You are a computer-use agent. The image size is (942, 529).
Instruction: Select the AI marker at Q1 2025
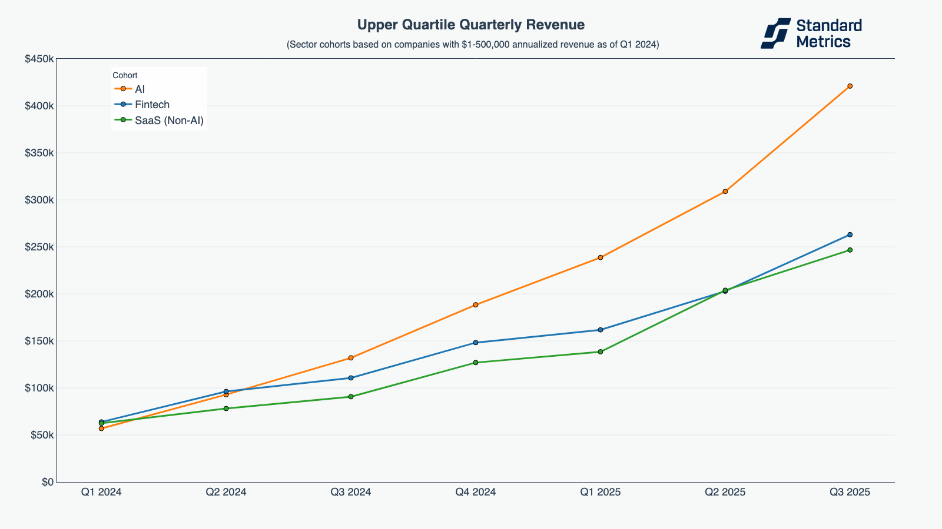[x=600, y=257]
